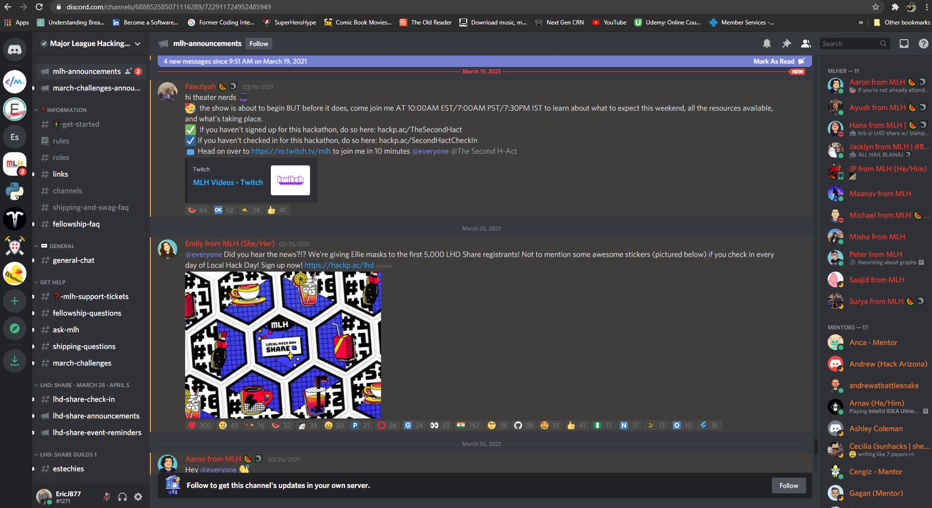Open Major League Hacking server dropdown
The image size is (932, 508).
coord(91,44)
